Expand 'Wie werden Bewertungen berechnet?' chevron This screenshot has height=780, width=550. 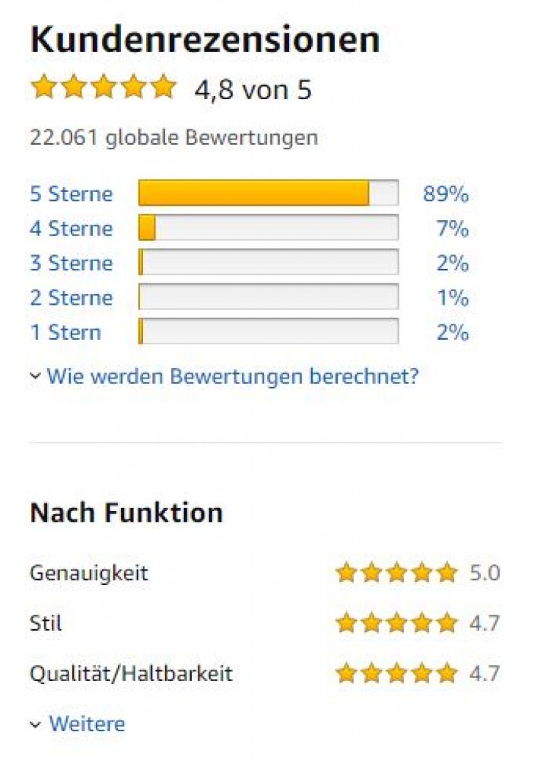(x=35, y=376)
